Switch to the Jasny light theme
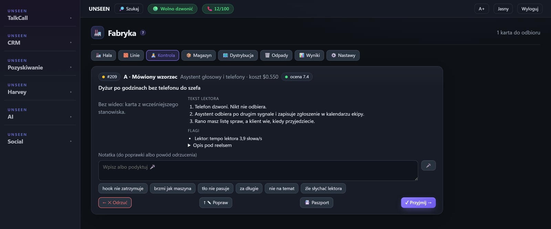 tap(503, 9)
